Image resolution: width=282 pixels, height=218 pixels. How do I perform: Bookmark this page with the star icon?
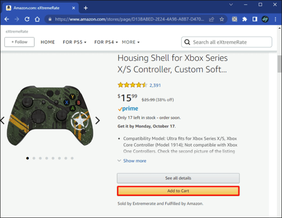(x=222, y=19)
